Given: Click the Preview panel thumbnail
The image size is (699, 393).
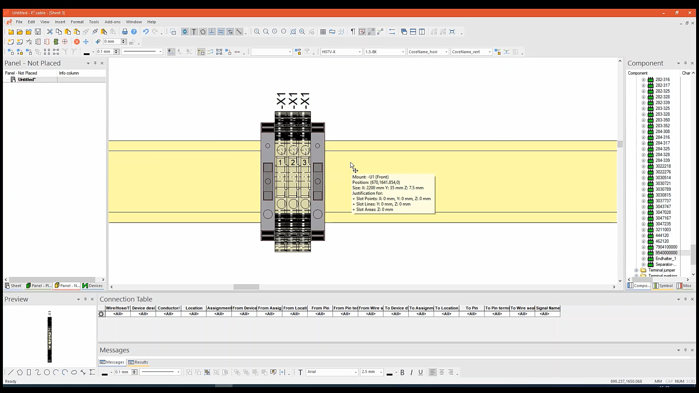Looking at the screenshot, I should 50,337.
